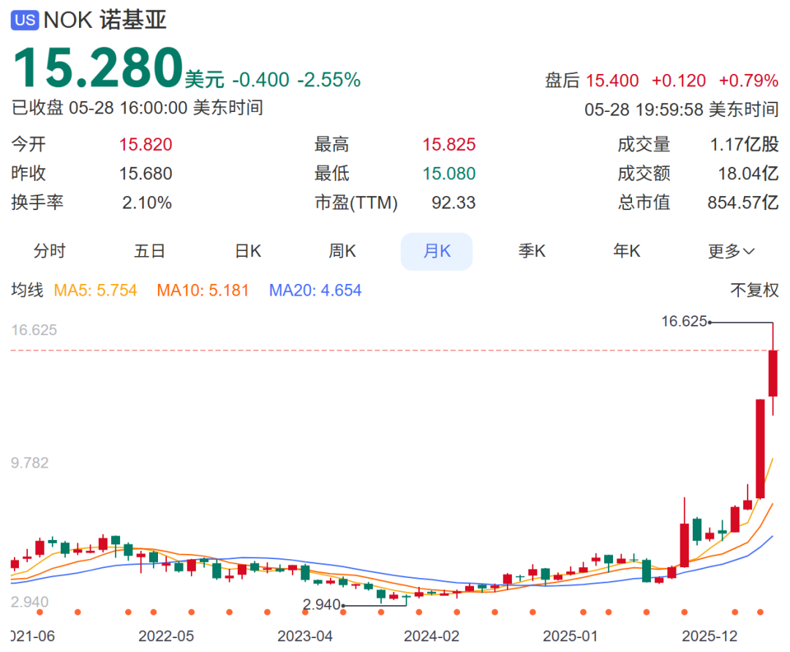Click the MA5: 5.754 indicator label
The height and width of the screenshot is (652, 790).
tap(95, 291)
